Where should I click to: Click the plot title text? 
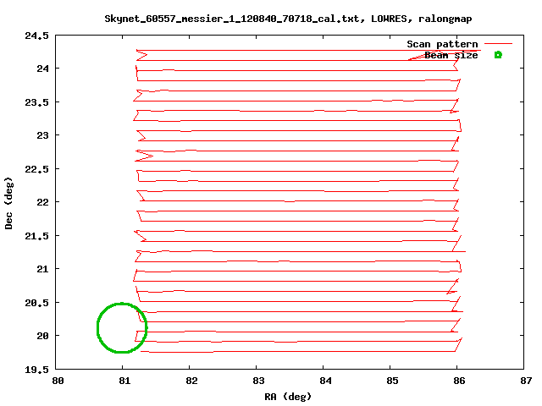tap(288, 19)
